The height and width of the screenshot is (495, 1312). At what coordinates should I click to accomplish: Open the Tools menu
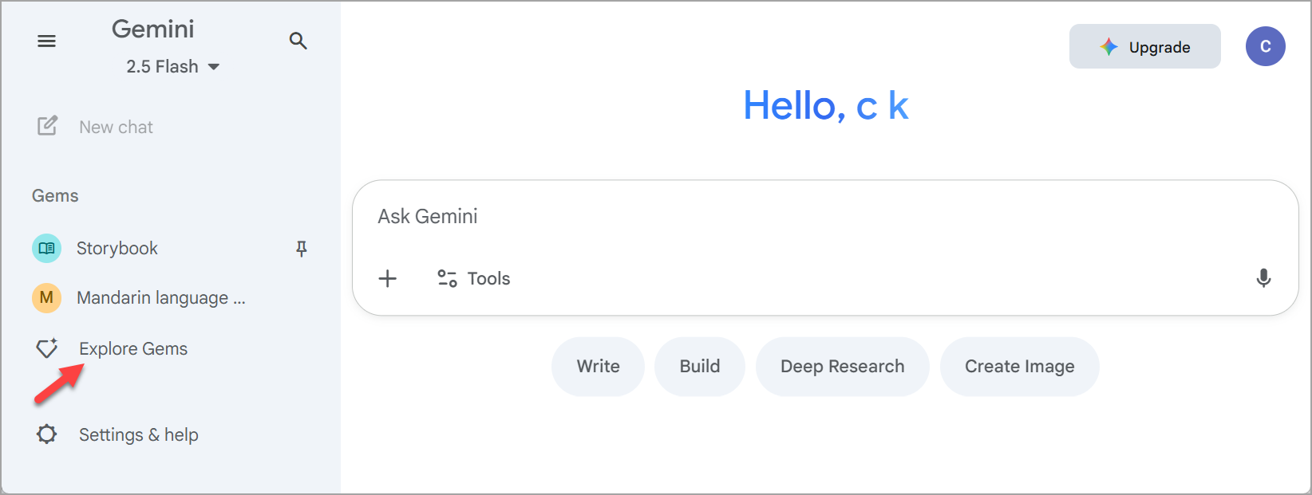(474, 278)
